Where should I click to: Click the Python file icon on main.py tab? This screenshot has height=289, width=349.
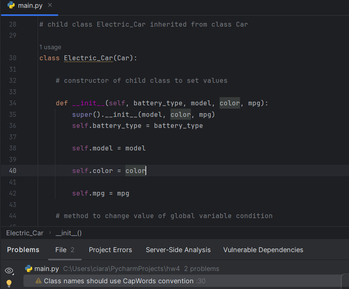[11, 5]
